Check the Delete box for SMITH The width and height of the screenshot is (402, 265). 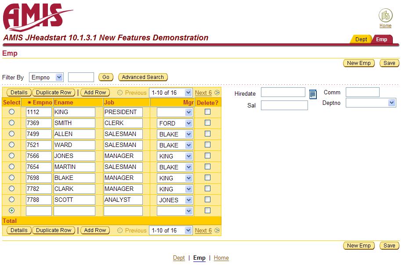208,123
